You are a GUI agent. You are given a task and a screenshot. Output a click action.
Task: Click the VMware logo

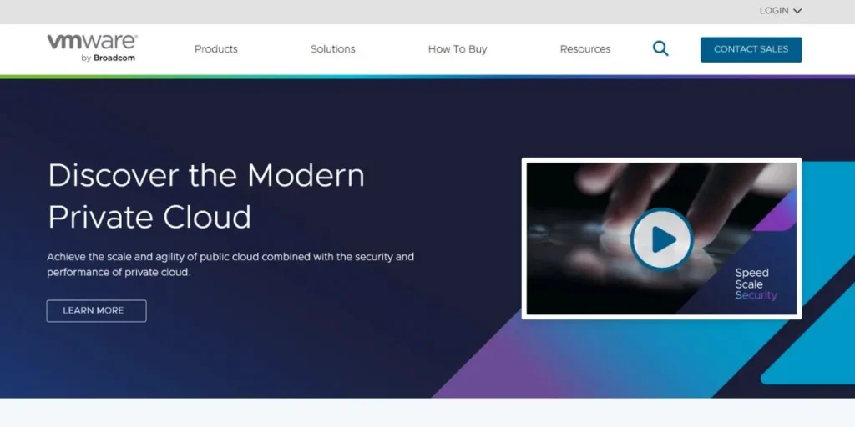tap(92, 43)
